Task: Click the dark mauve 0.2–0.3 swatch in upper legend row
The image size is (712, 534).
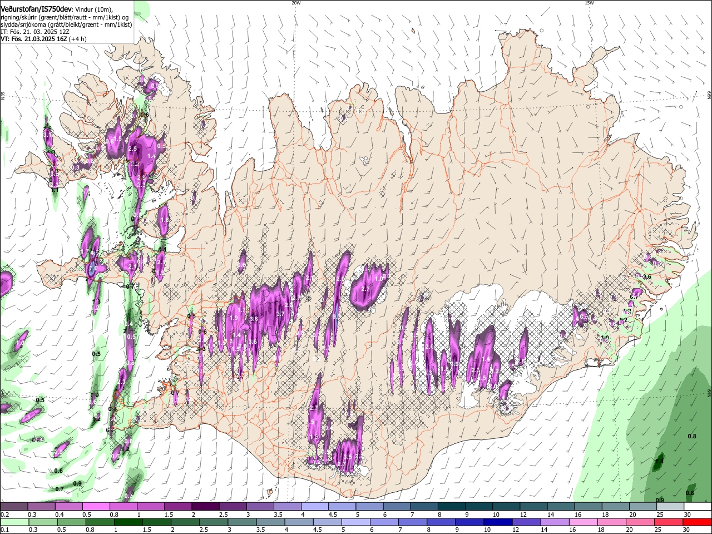Action: click(14, 507)
